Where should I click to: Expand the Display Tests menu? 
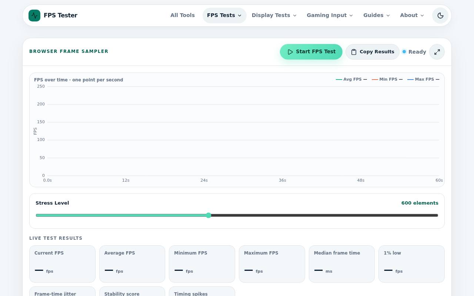(274, 16)
